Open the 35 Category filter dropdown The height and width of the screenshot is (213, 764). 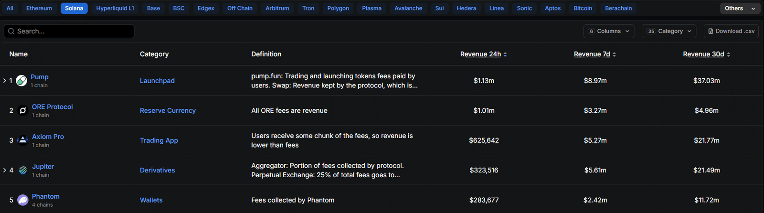[669, 31]
